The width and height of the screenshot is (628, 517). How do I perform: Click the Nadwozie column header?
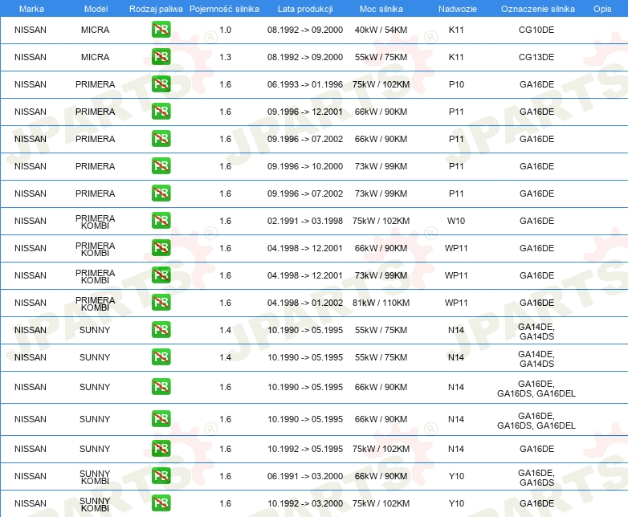[458, 9]
